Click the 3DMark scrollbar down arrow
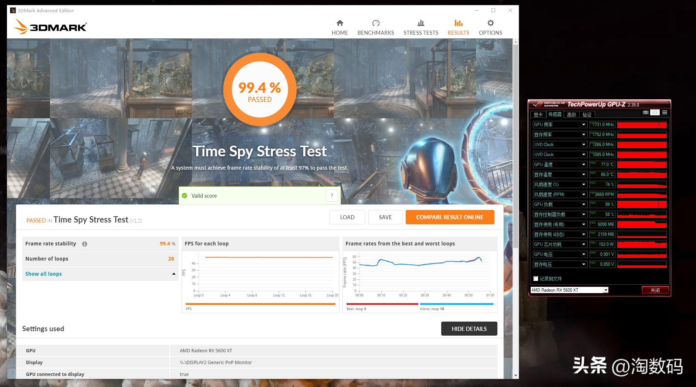The width and height of the screenshot is (696, 387). pyautogui.click(x=516, y=376)
